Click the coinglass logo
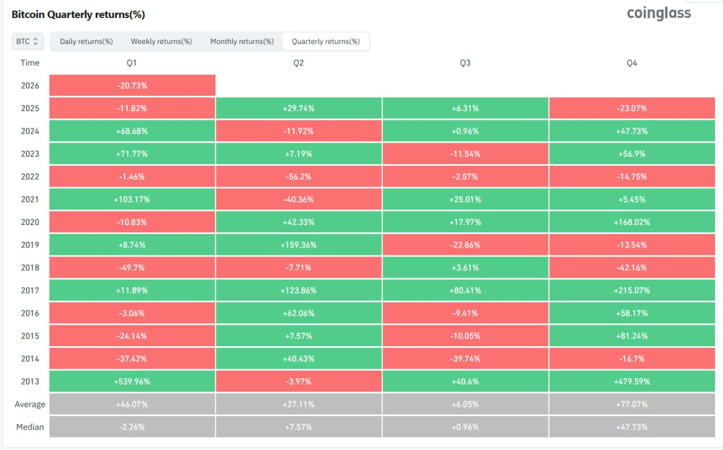Viewport: 723px width, 450px height. 659,13
